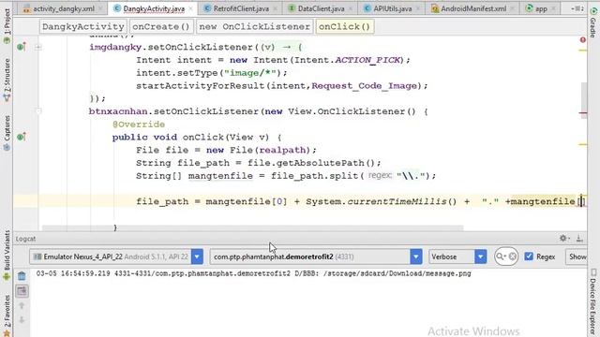Open the RetrofitClient.java editor tab
The height and width of the screenshot is (337, 600).
(241, 8)
